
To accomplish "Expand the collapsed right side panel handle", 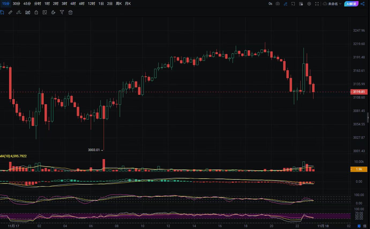I will tap(368, 118).
